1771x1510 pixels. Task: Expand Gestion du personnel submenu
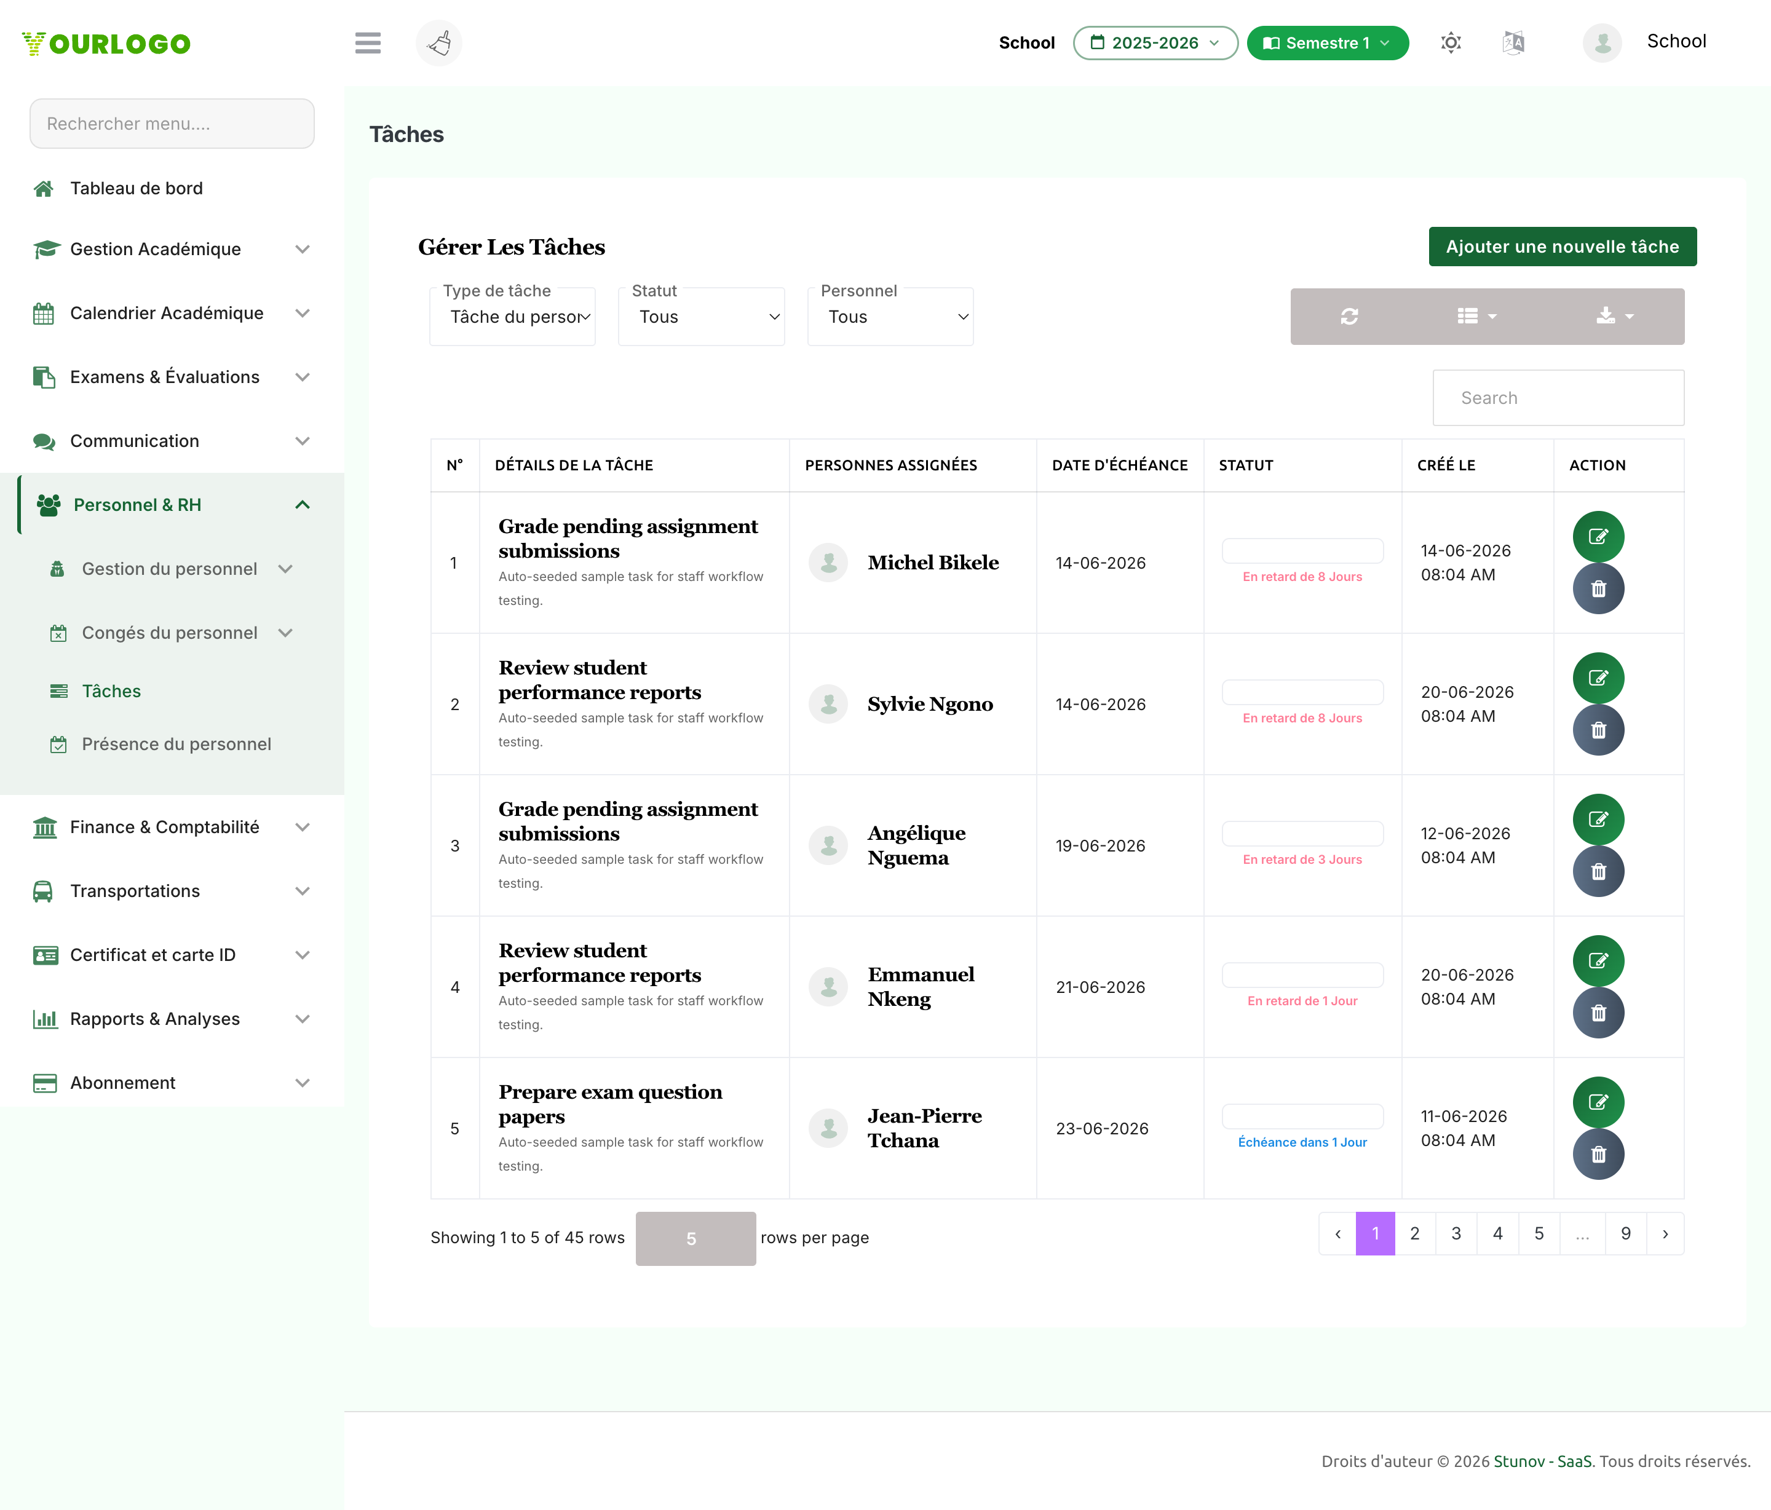[x=172, y=569]
